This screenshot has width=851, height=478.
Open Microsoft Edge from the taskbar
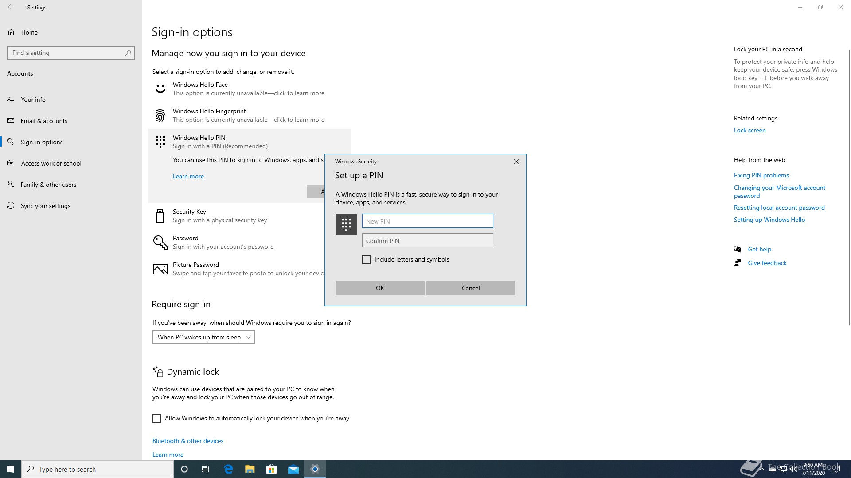(228, 469)
